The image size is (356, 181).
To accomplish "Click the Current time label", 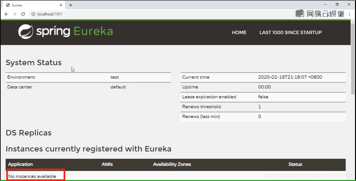I will point(196,77).
